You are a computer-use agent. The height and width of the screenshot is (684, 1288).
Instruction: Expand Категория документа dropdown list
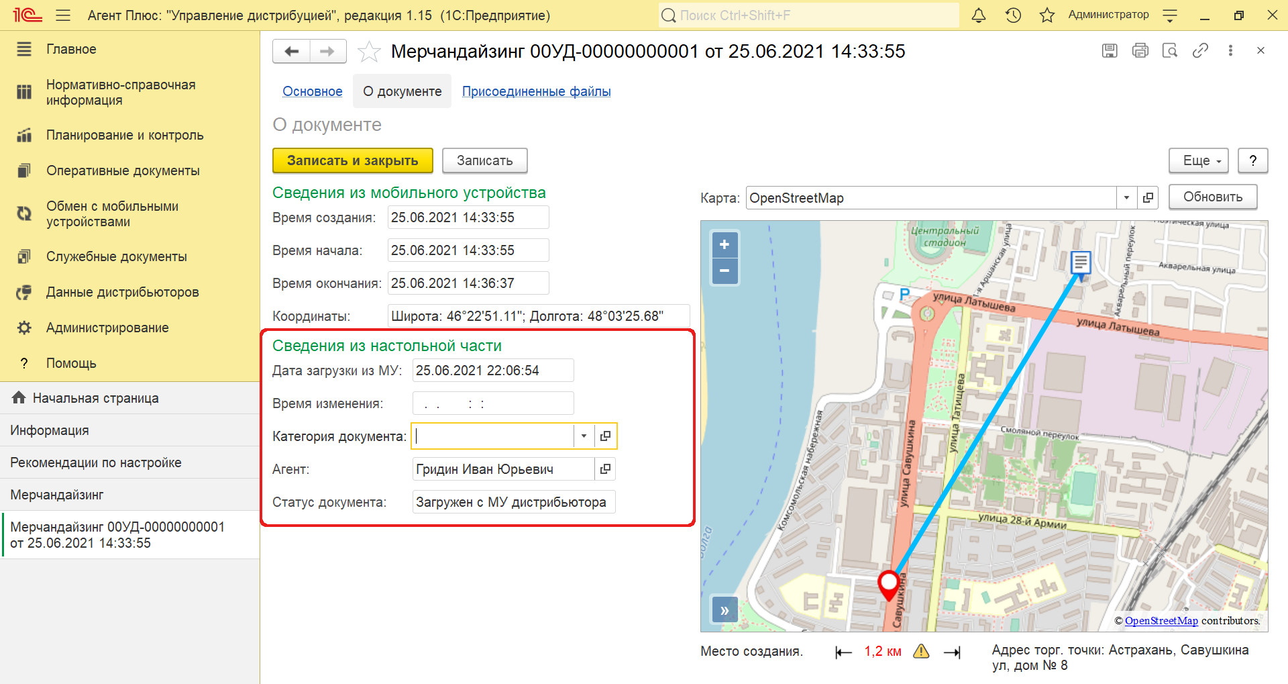pyautogui.click(x=584, y=436)
